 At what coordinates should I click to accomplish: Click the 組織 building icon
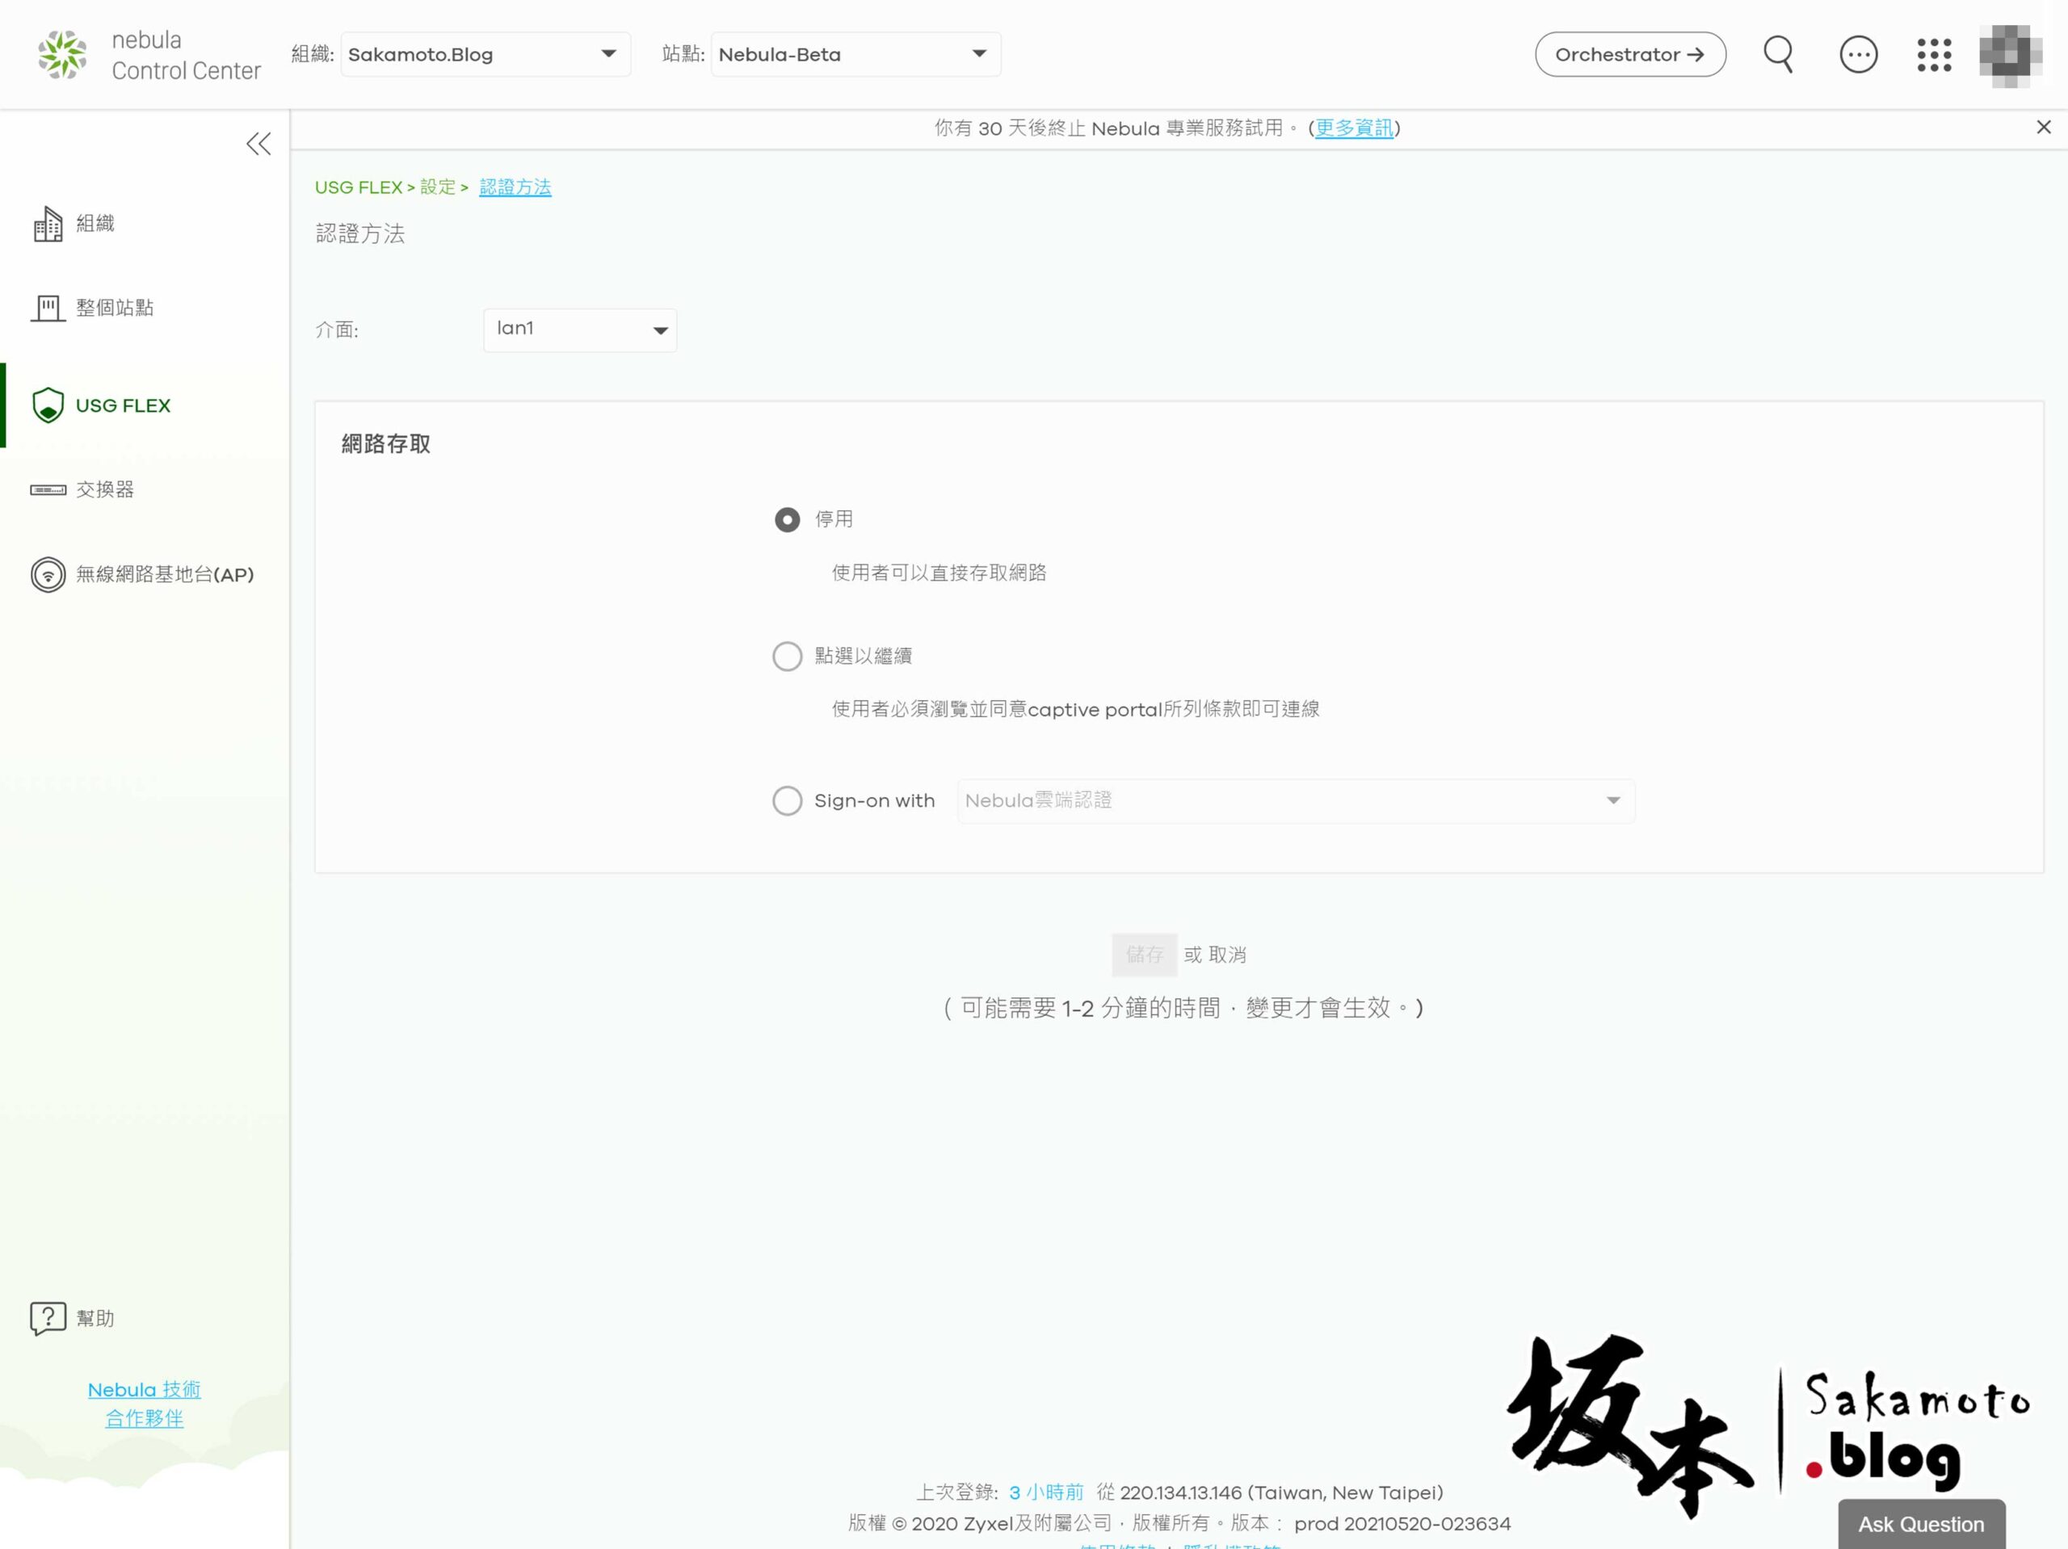(x=48, y=224)
